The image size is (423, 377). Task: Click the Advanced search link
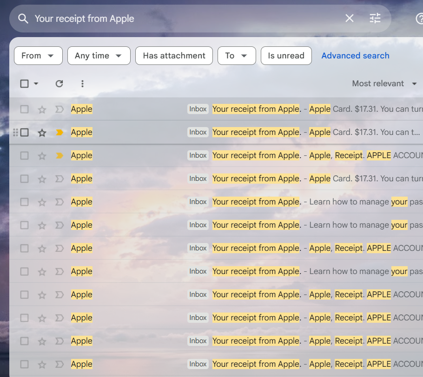(355, 55)
